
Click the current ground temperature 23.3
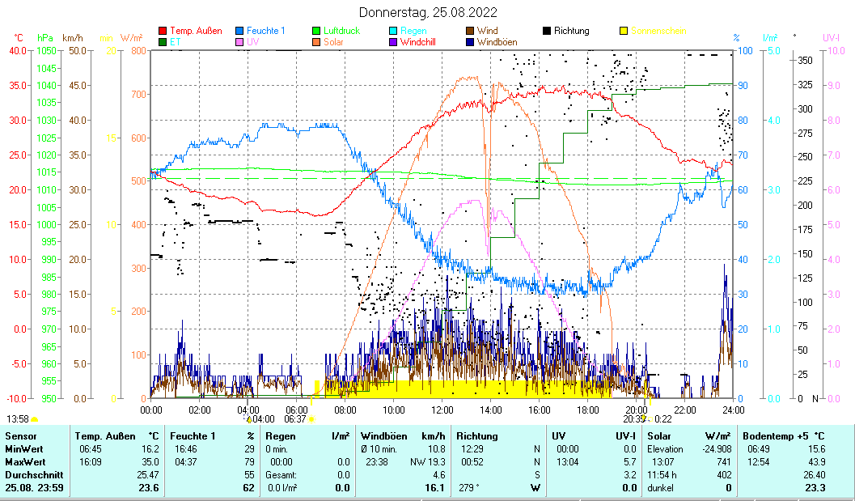coord(815,487)
